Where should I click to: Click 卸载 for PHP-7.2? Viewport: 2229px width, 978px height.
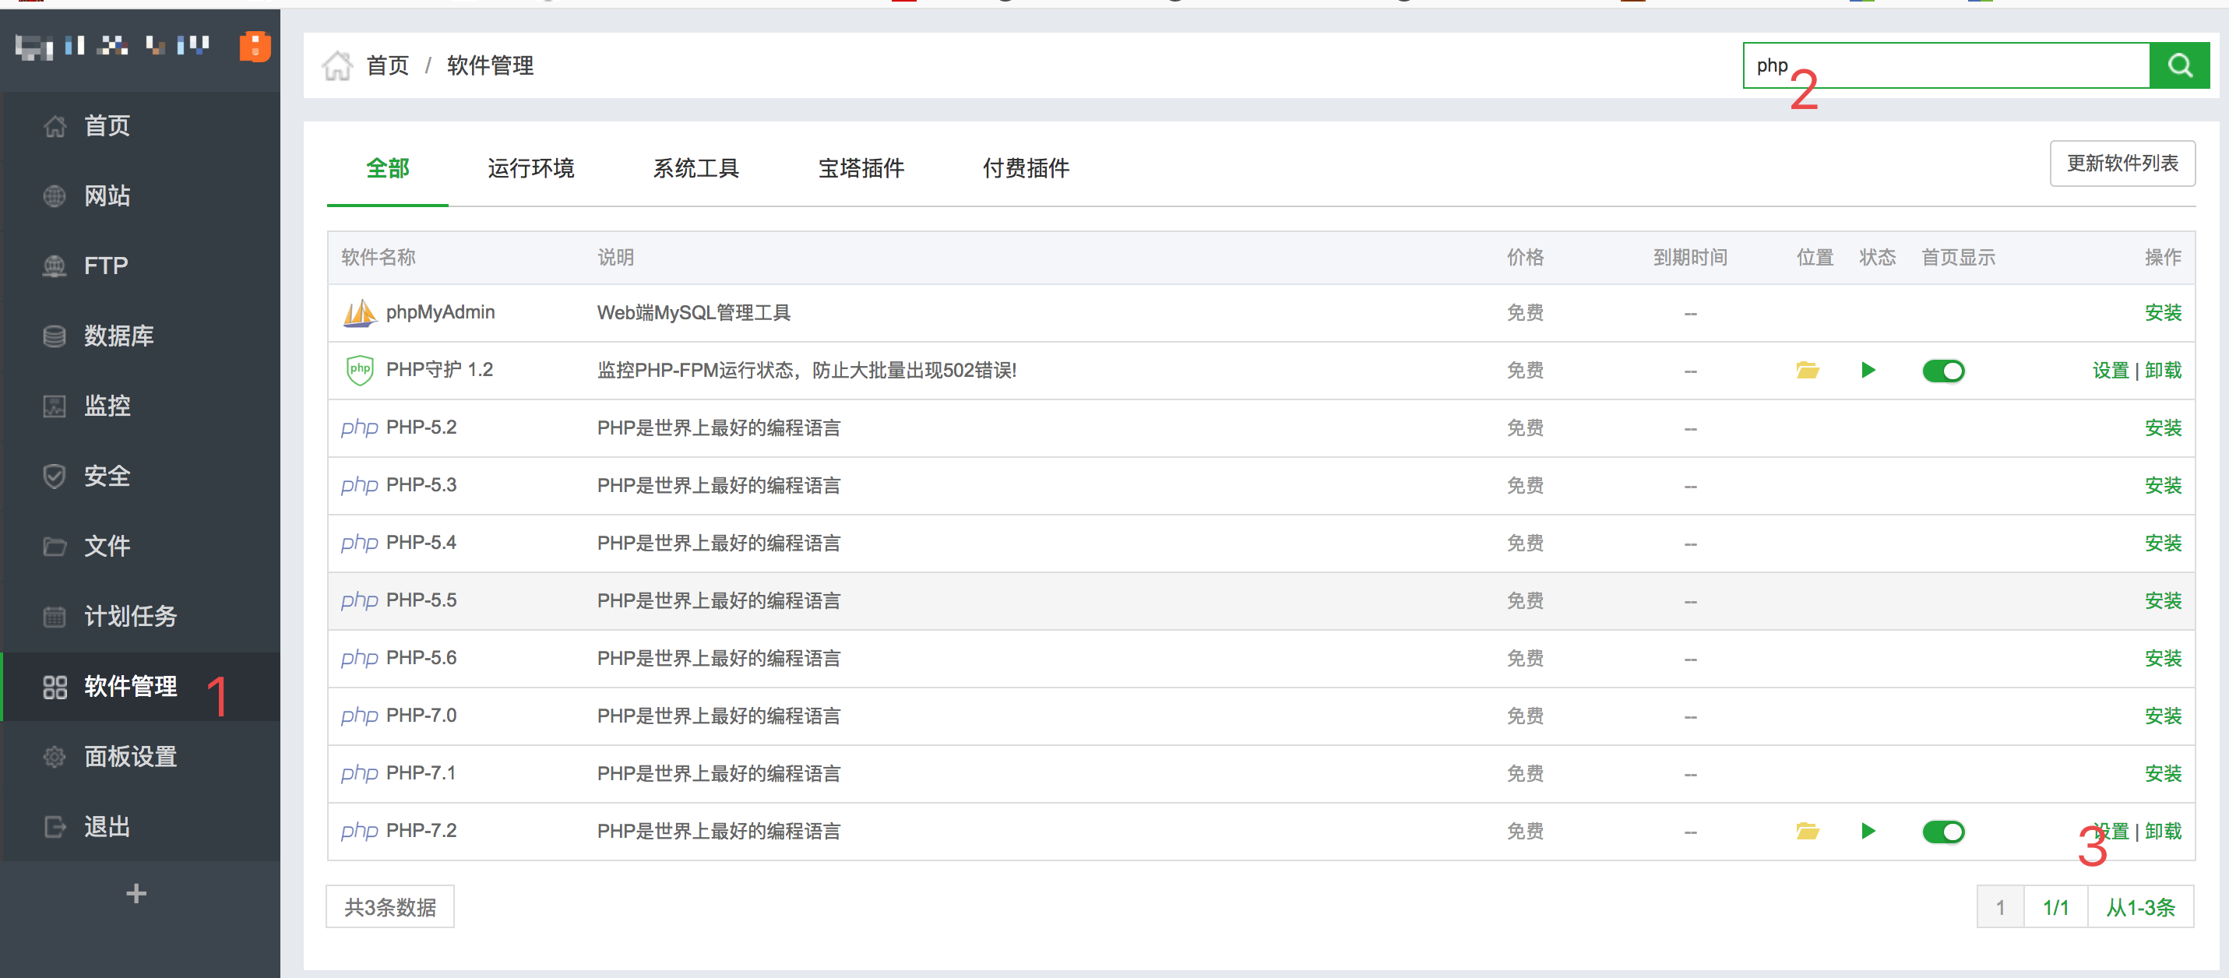click(2162, 832)
